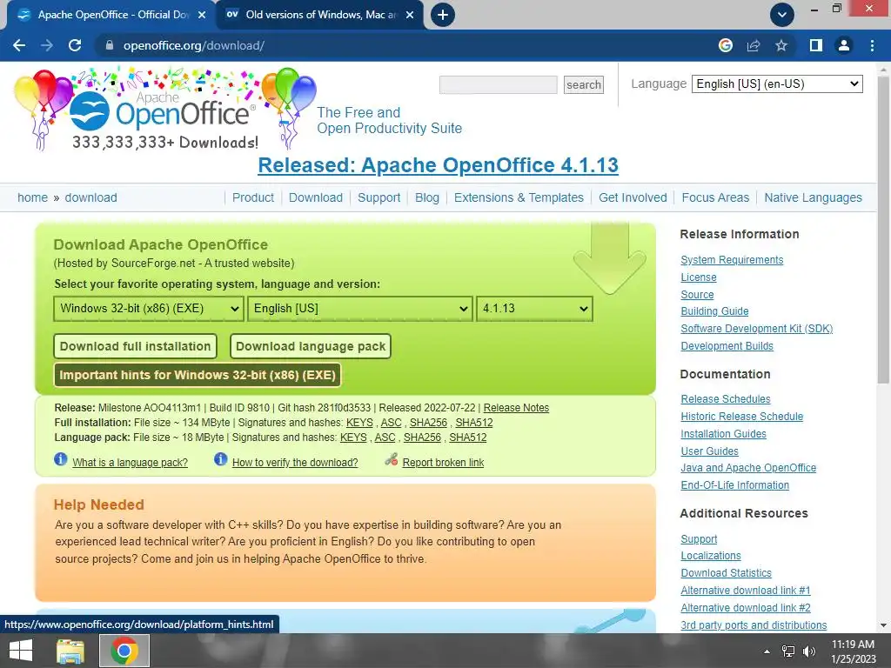Open the Released: Apache OpenOffice 4.1.13 headline
Screen dimensions: 891x668
(x=439, y=165)
